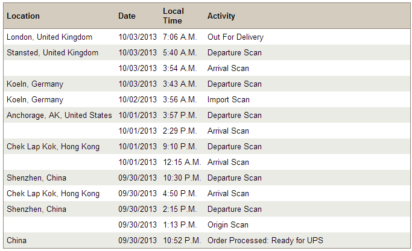Click the 7:06 A.M. time cell

pyautogui.click(x=180, y=37)
